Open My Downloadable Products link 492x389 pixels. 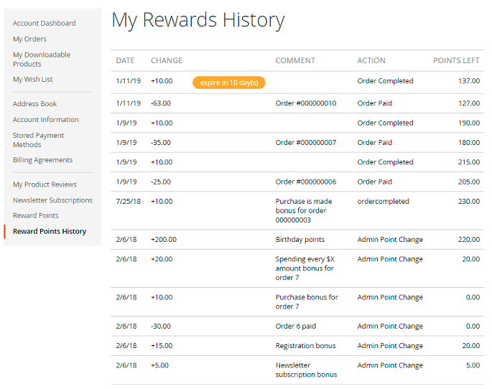coord(42,59)
